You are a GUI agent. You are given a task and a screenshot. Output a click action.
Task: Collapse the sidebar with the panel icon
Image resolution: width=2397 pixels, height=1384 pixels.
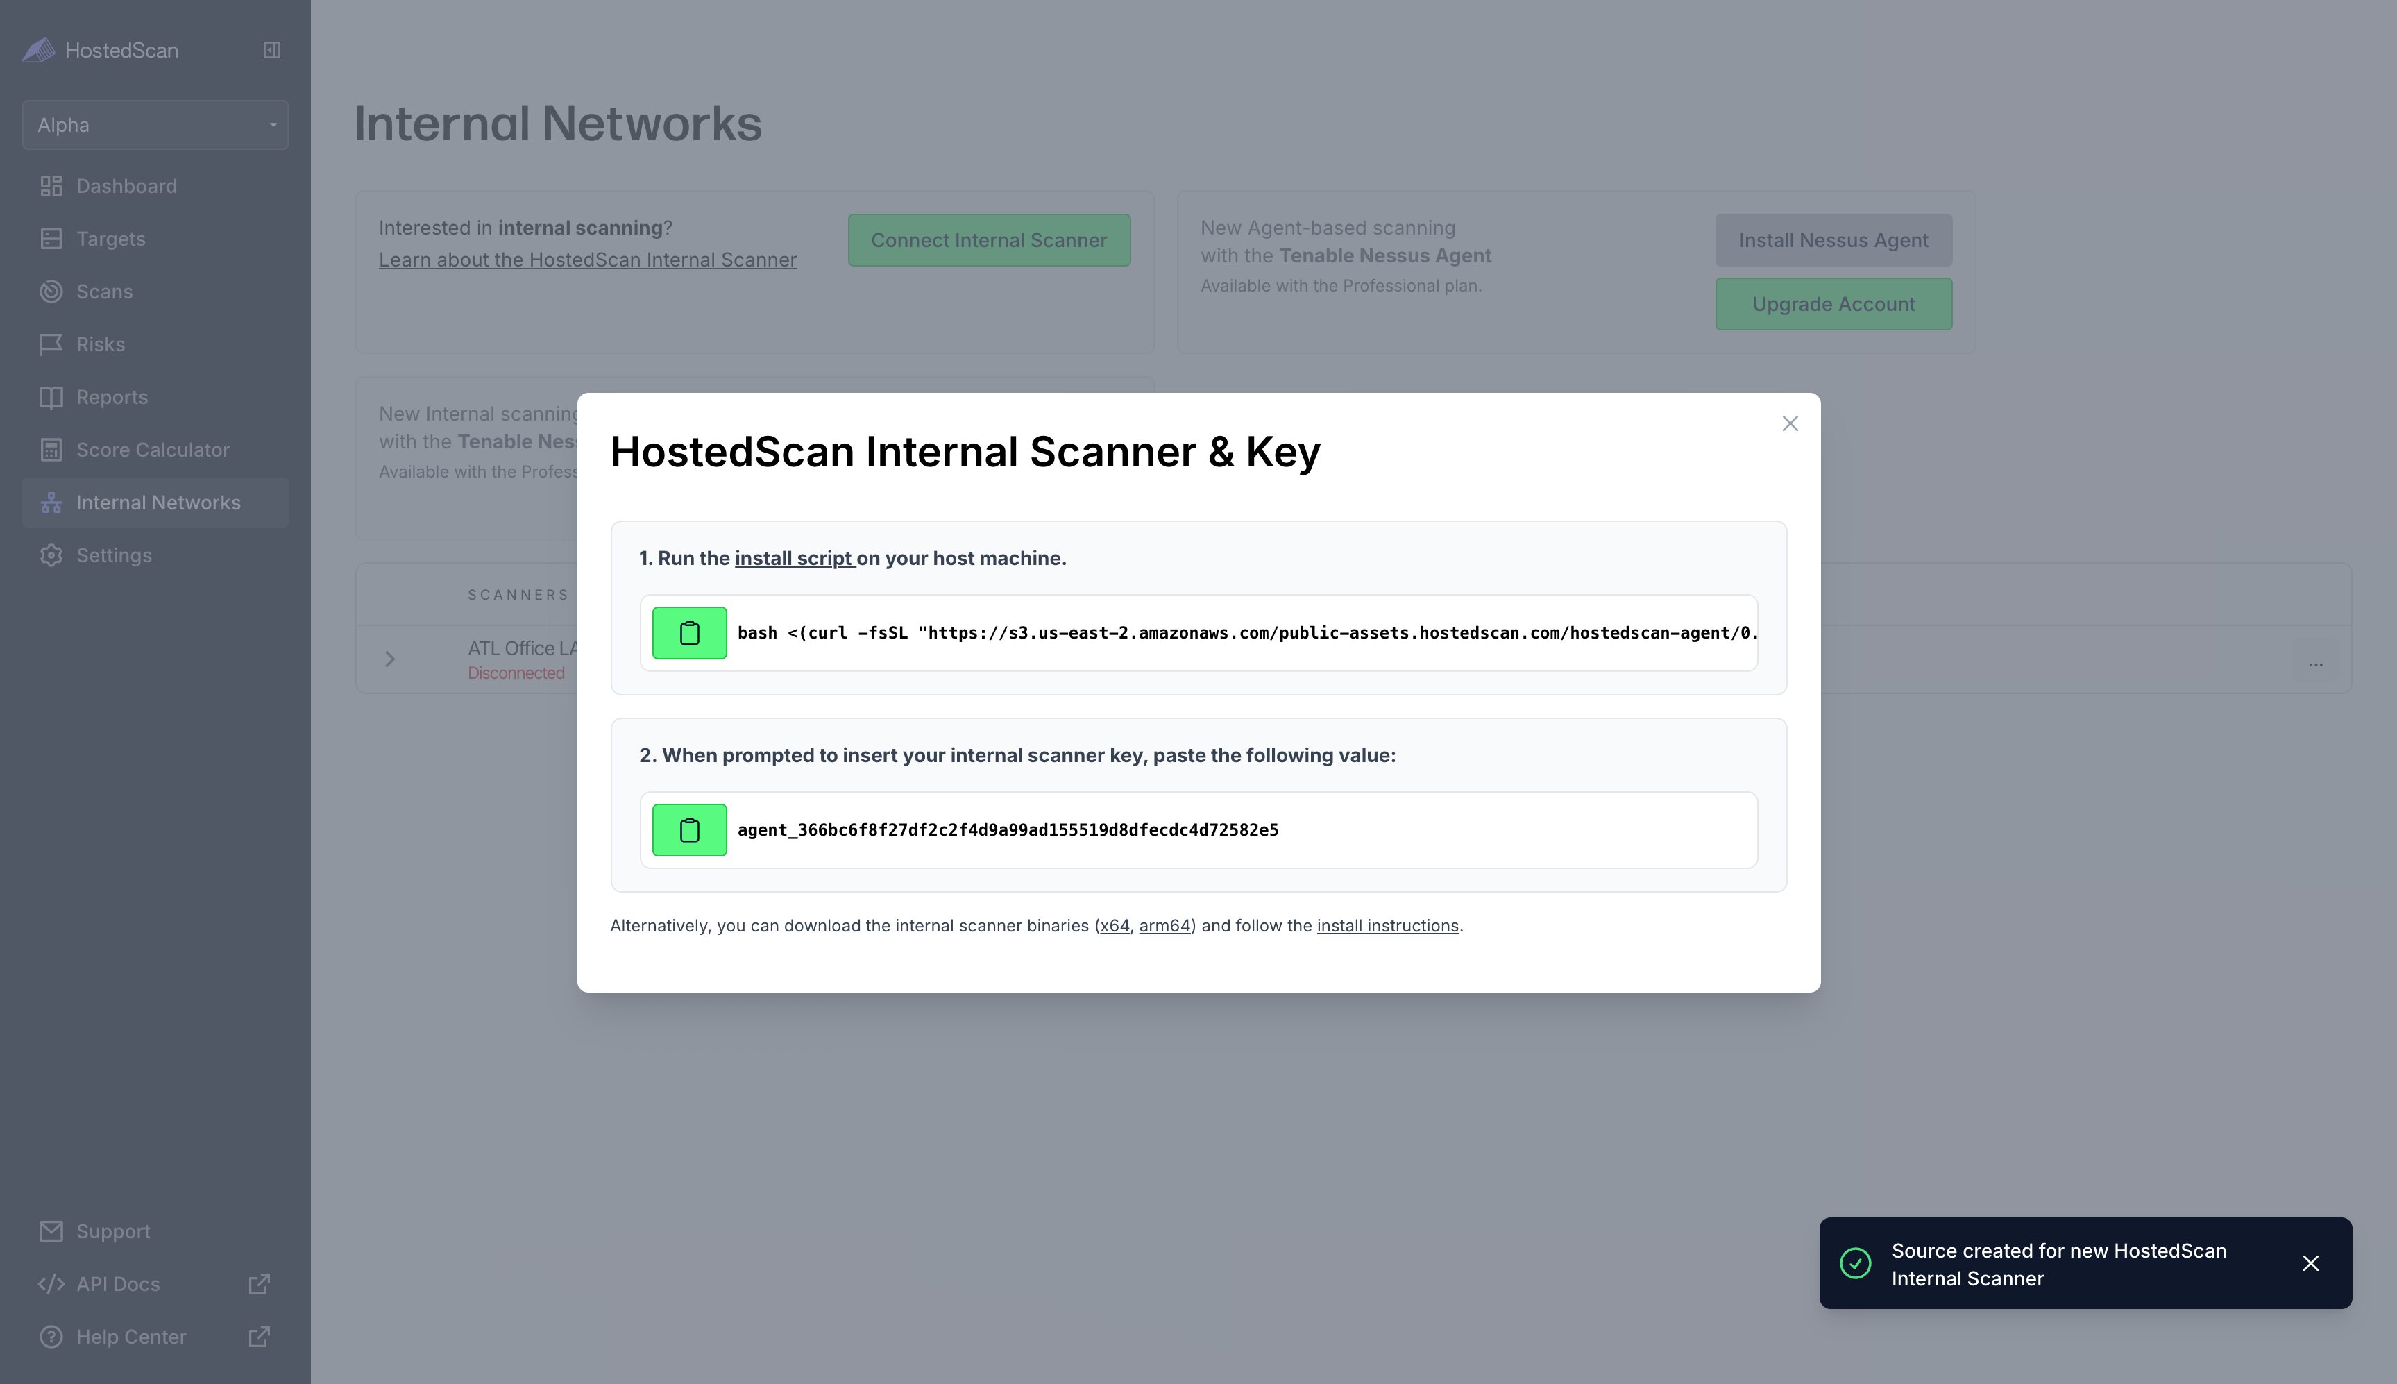[272, 51]
